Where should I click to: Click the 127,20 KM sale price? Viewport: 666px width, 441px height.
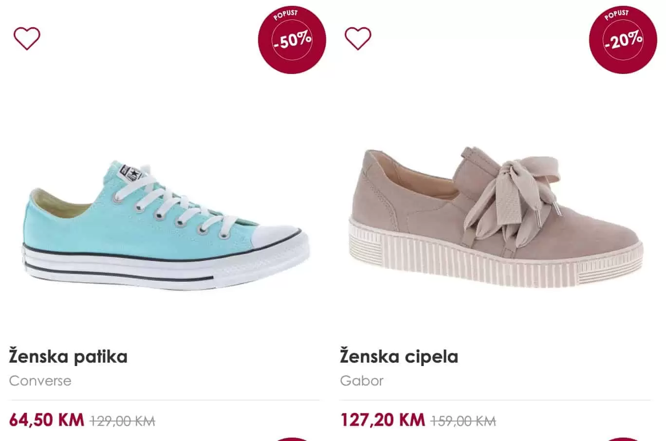coord(382,420)
